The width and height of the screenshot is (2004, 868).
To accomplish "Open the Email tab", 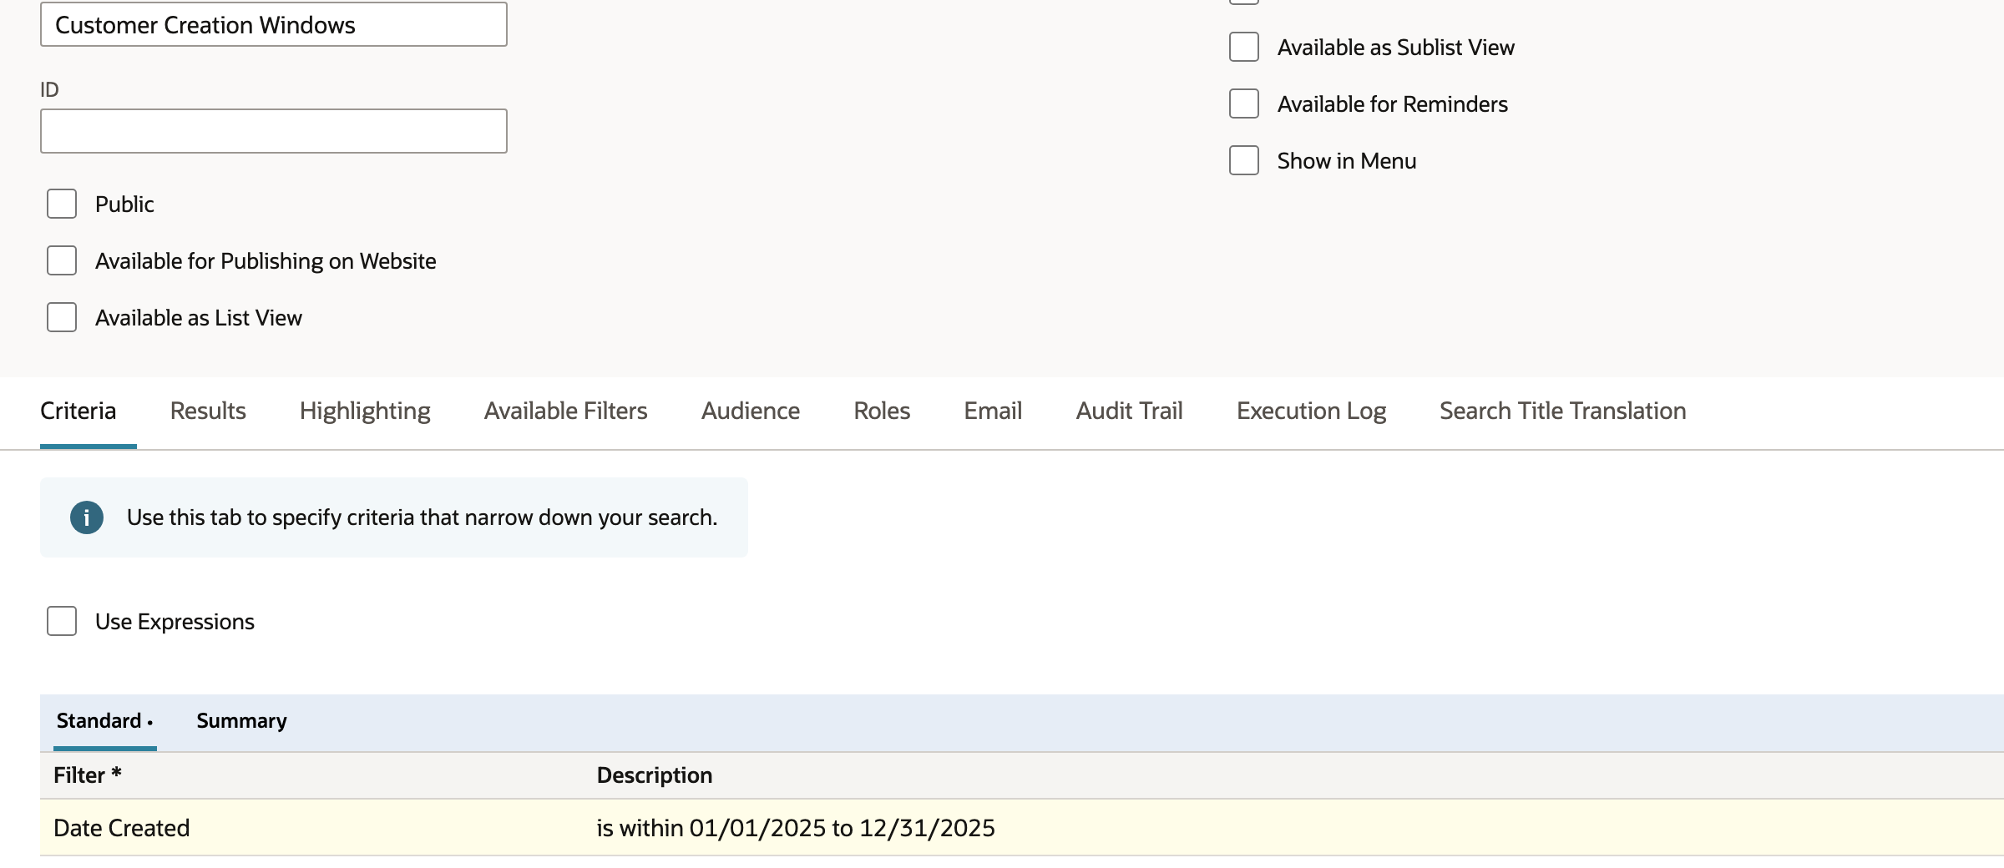I will pyautogui.click(x=993, y=411).
